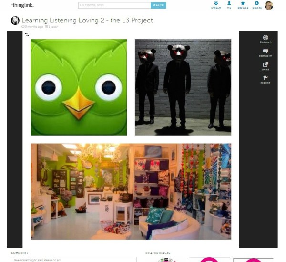
Task: Focus the search text field
Action: tap(114, 5)
